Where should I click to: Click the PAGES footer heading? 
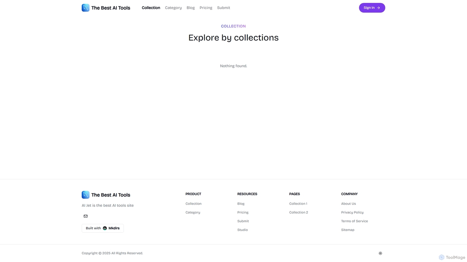click(x=294, y=194)
